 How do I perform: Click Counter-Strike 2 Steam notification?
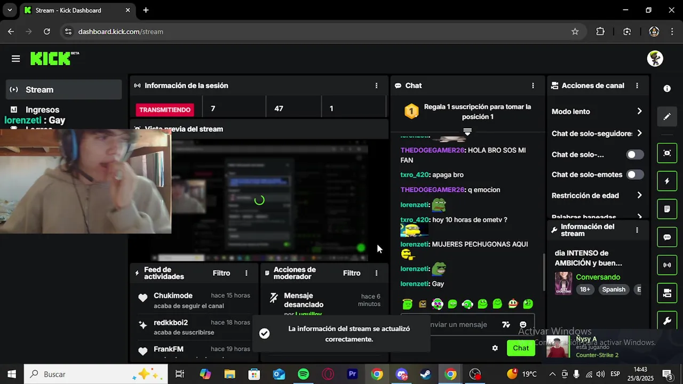[x=597, y=355]
